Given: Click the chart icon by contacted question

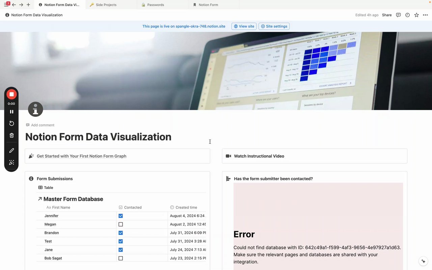Looking at the screenshot, I should click(228, 179).
